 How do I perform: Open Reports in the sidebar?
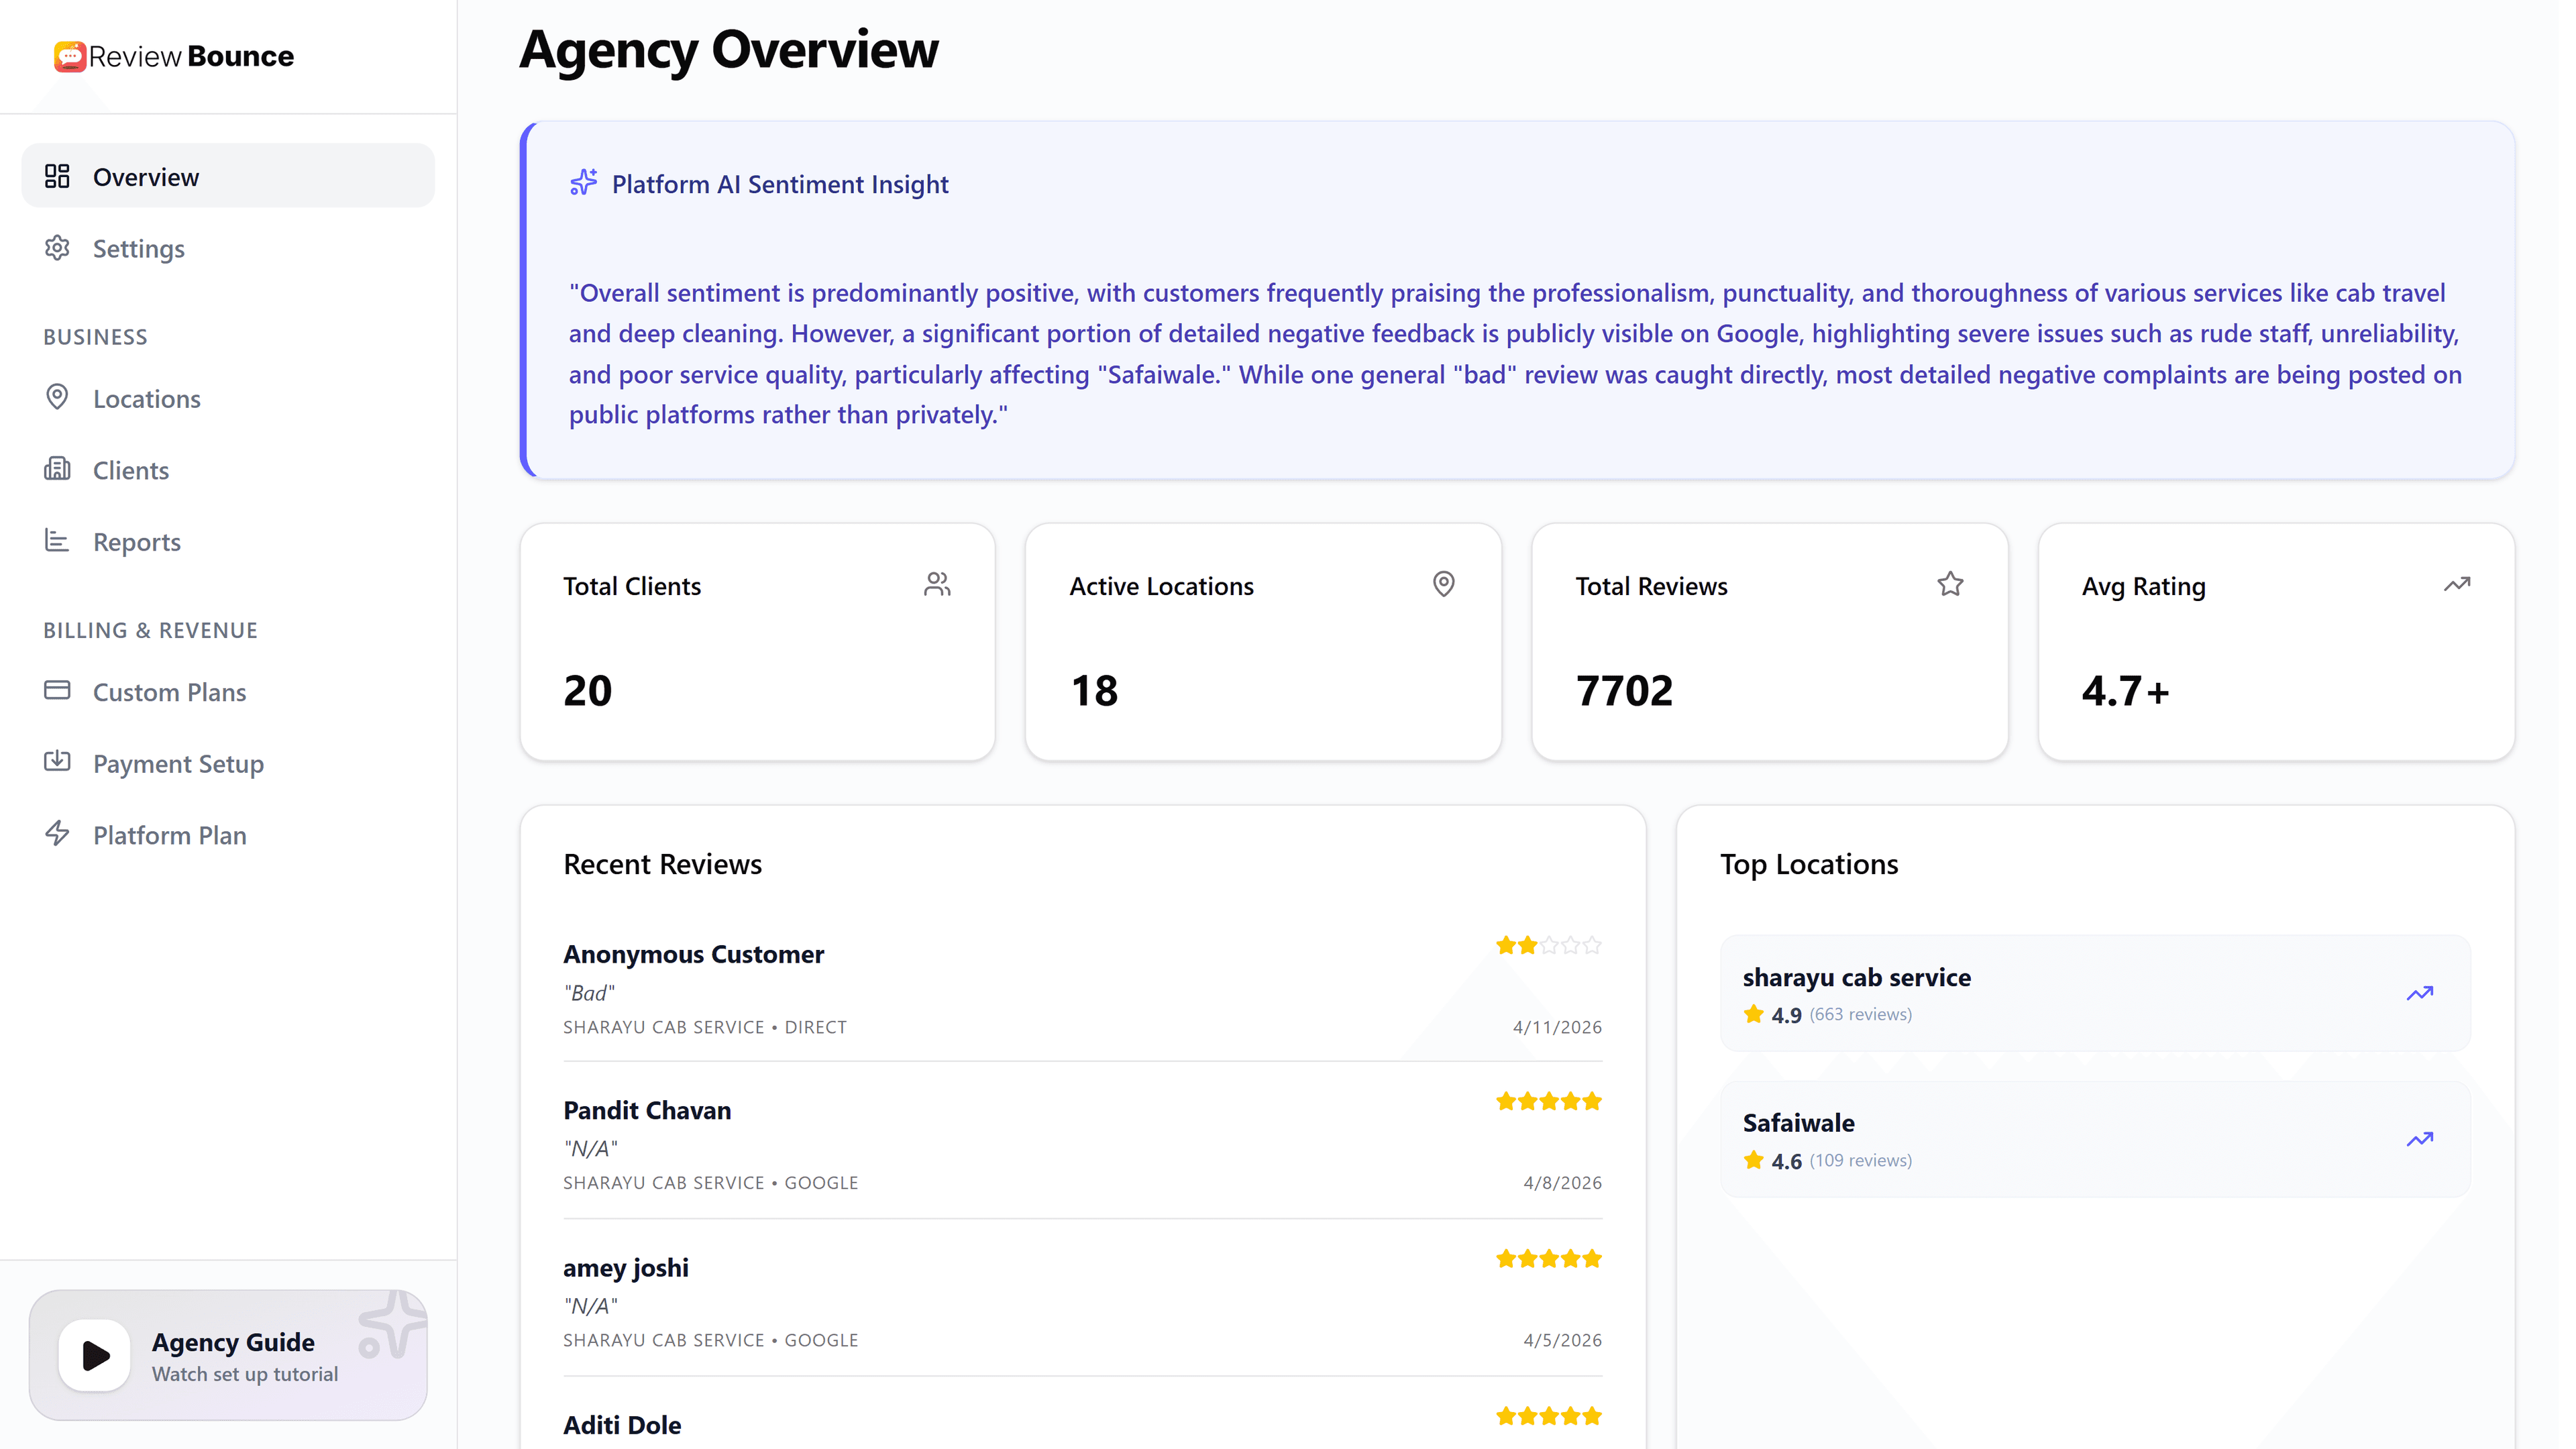point(228,541)
